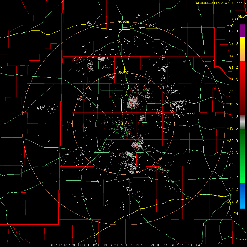Click the "31 DEC 25 11:14" timestamp
Image resolution: width=247 pixels, height=247 pixels.
181,245
